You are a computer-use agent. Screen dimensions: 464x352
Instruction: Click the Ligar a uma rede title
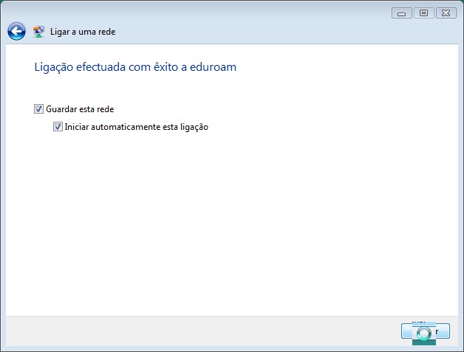83,32
